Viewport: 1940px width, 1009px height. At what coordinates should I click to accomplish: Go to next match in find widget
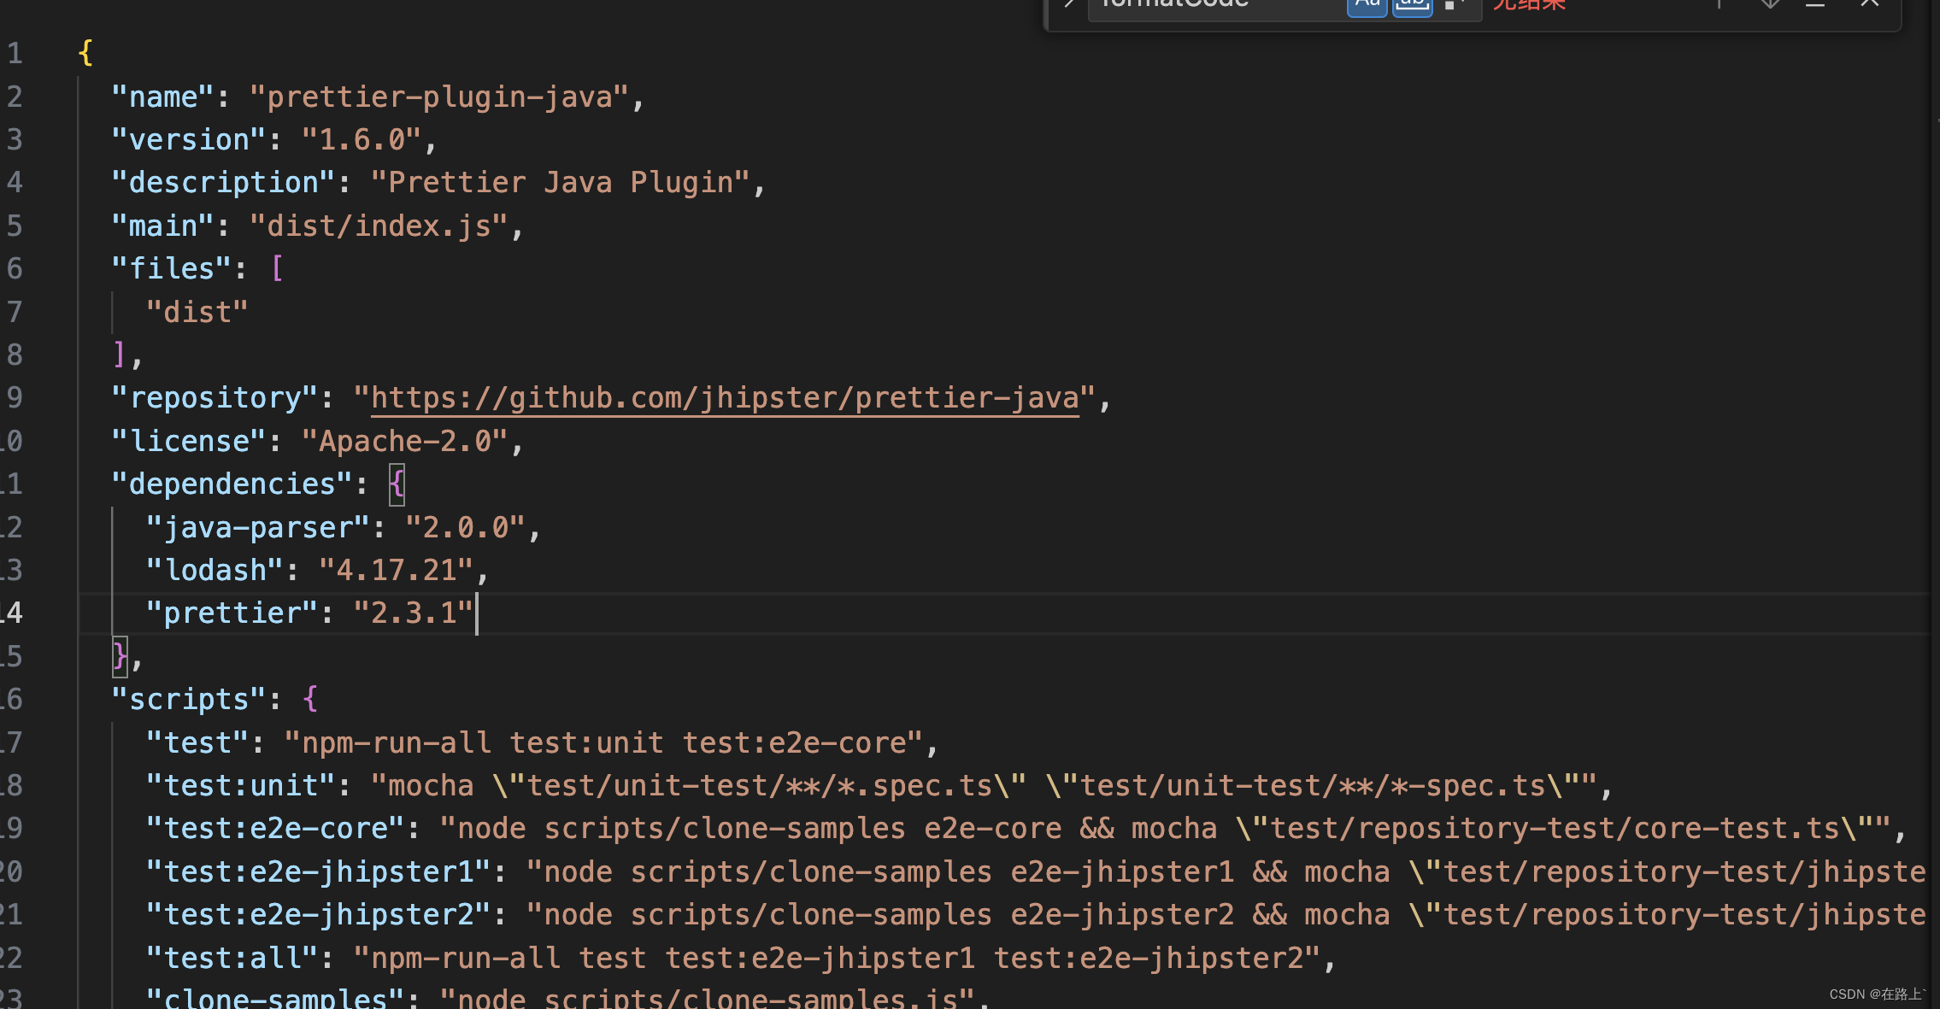tap(1769, 4)
